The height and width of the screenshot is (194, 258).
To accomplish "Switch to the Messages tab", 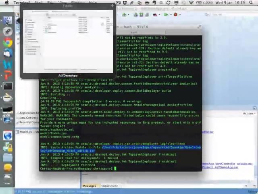I will pyautogui.click(x=89, y=186).
